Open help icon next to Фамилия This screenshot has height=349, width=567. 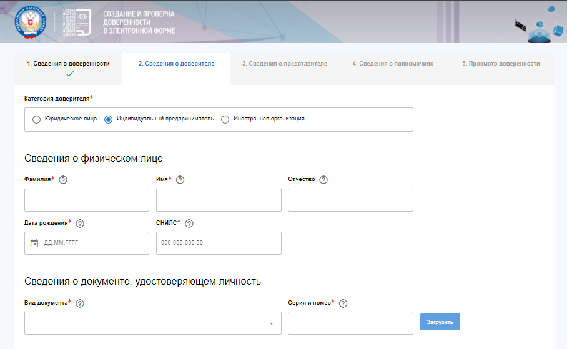[63, 180]
